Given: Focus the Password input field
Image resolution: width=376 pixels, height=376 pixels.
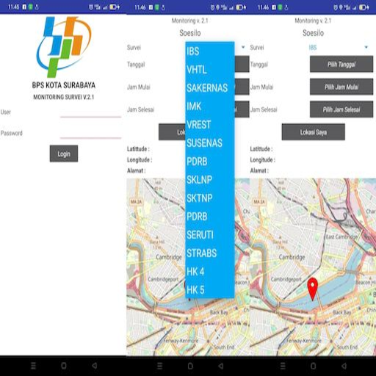Looking at the screenshot, I should [90, 133].
